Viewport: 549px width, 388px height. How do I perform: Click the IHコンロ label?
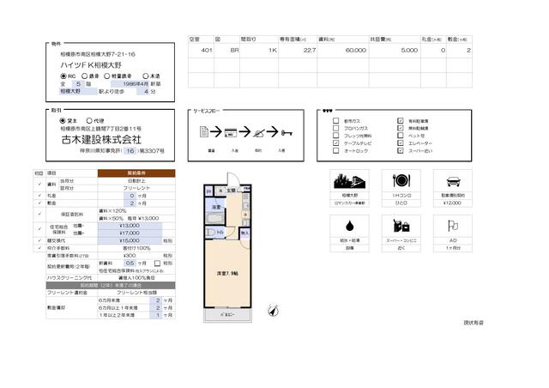(x=401, y=196)
